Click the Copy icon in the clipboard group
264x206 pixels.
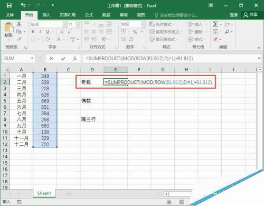[x=19, y=32]
